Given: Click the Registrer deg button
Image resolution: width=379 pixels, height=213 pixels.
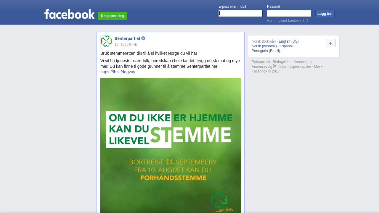Looking at the screenshot, I should pos(113,16).
